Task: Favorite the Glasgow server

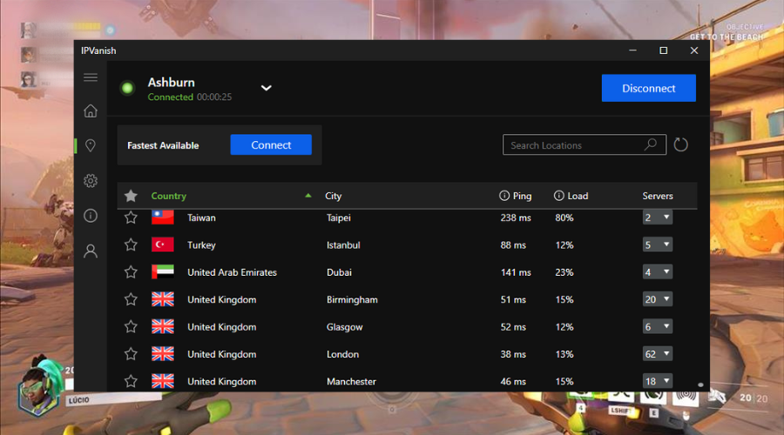Action: click(131, 326)
